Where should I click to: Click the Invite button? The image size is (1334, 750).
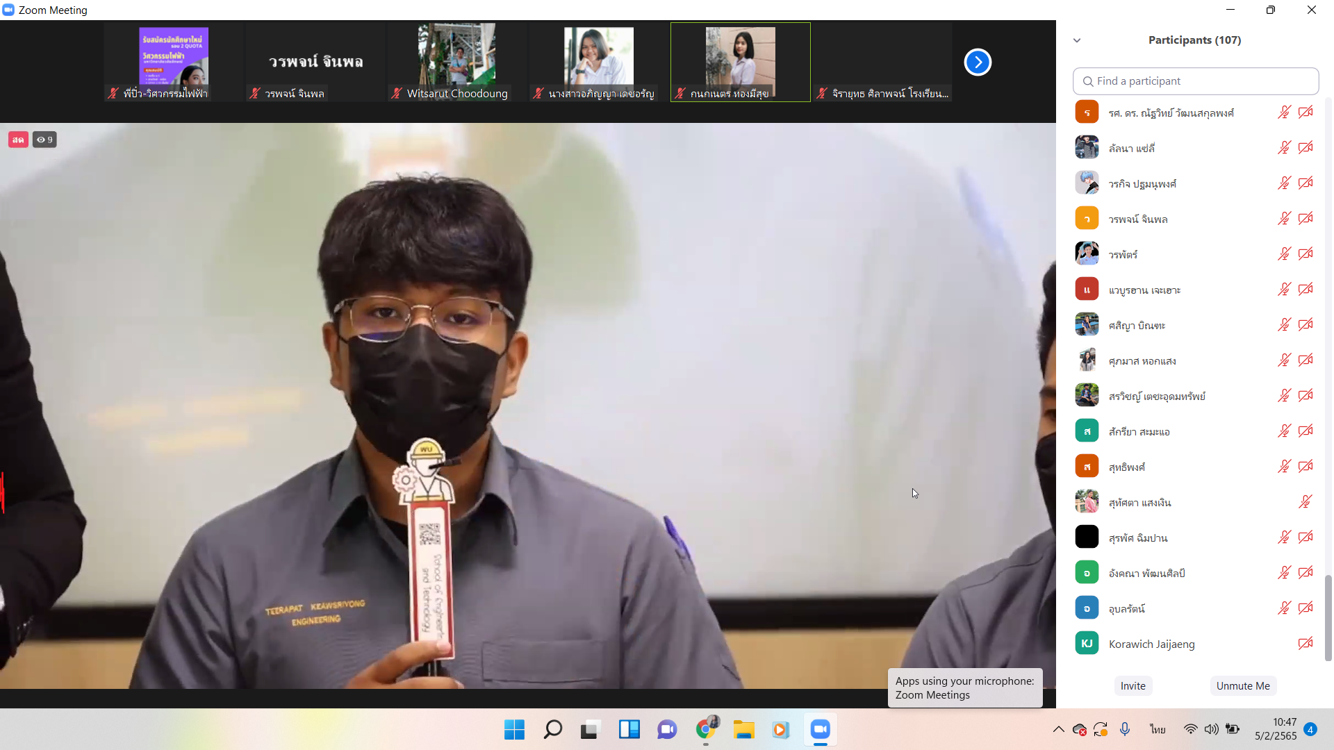click(x=1133, y=686)
